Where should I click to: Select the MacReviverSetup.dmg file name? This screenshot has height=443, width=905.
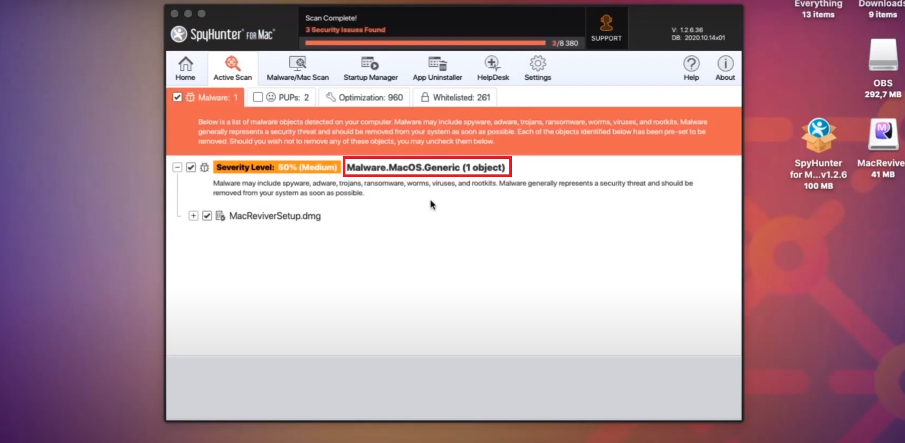275,216
